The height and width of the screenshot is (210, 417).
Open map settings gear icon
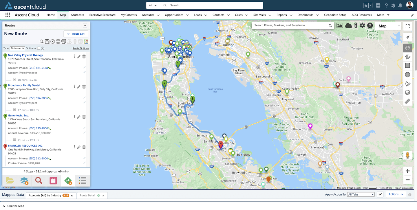coord(363,25)
